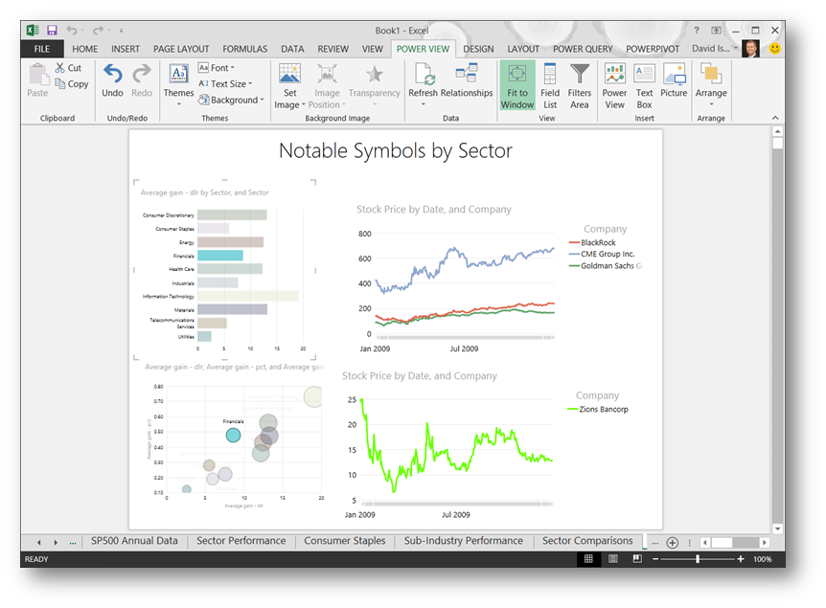This screenshot has width=826, height=608.
Task: Switch to the POWERPIVOT tab
Action: coord(653,49)
